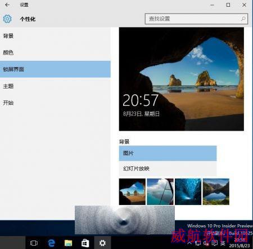Click the muted volume icon in the tray
The height and width of the screenshot is (249, 253).
pyautogui.click(x=206, y=243)
